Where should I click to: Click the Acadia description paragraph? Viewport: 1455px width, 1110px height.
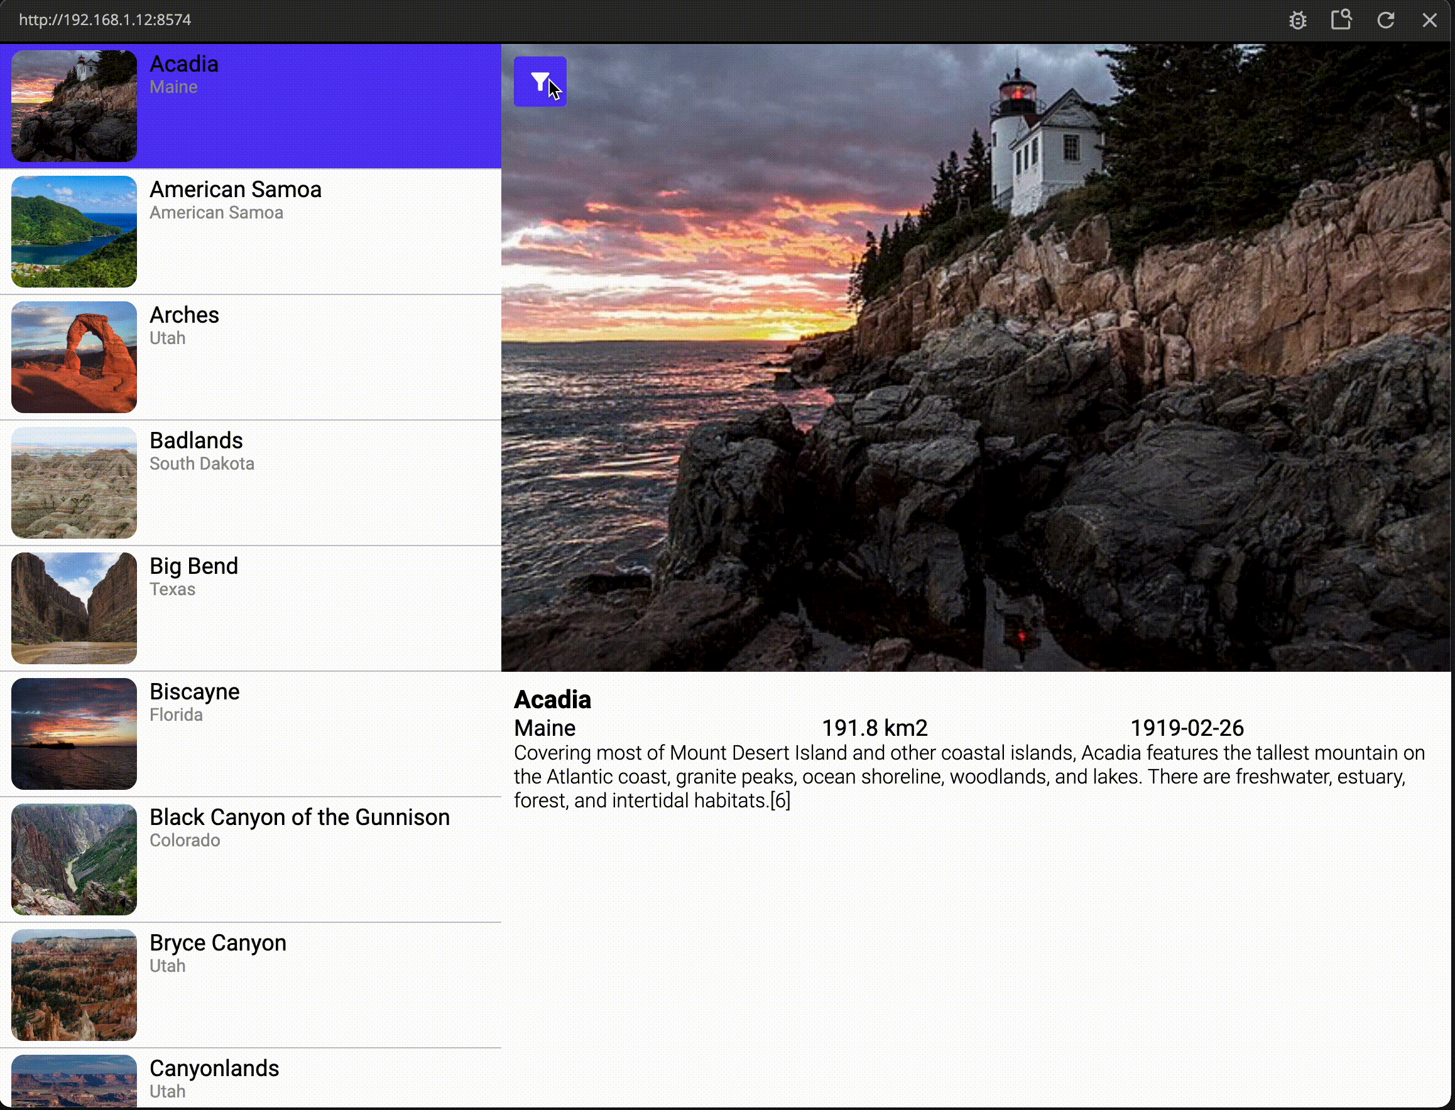point(969,777)
